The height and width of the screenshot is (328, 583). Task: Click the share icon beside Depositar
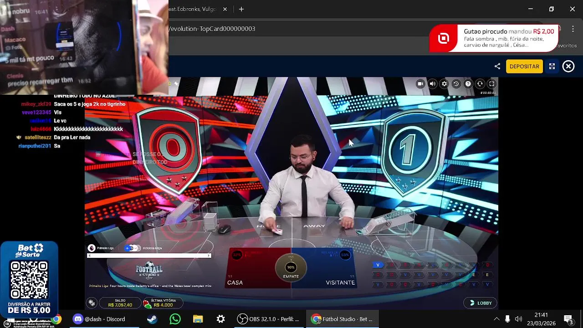(x=497, y=67)
